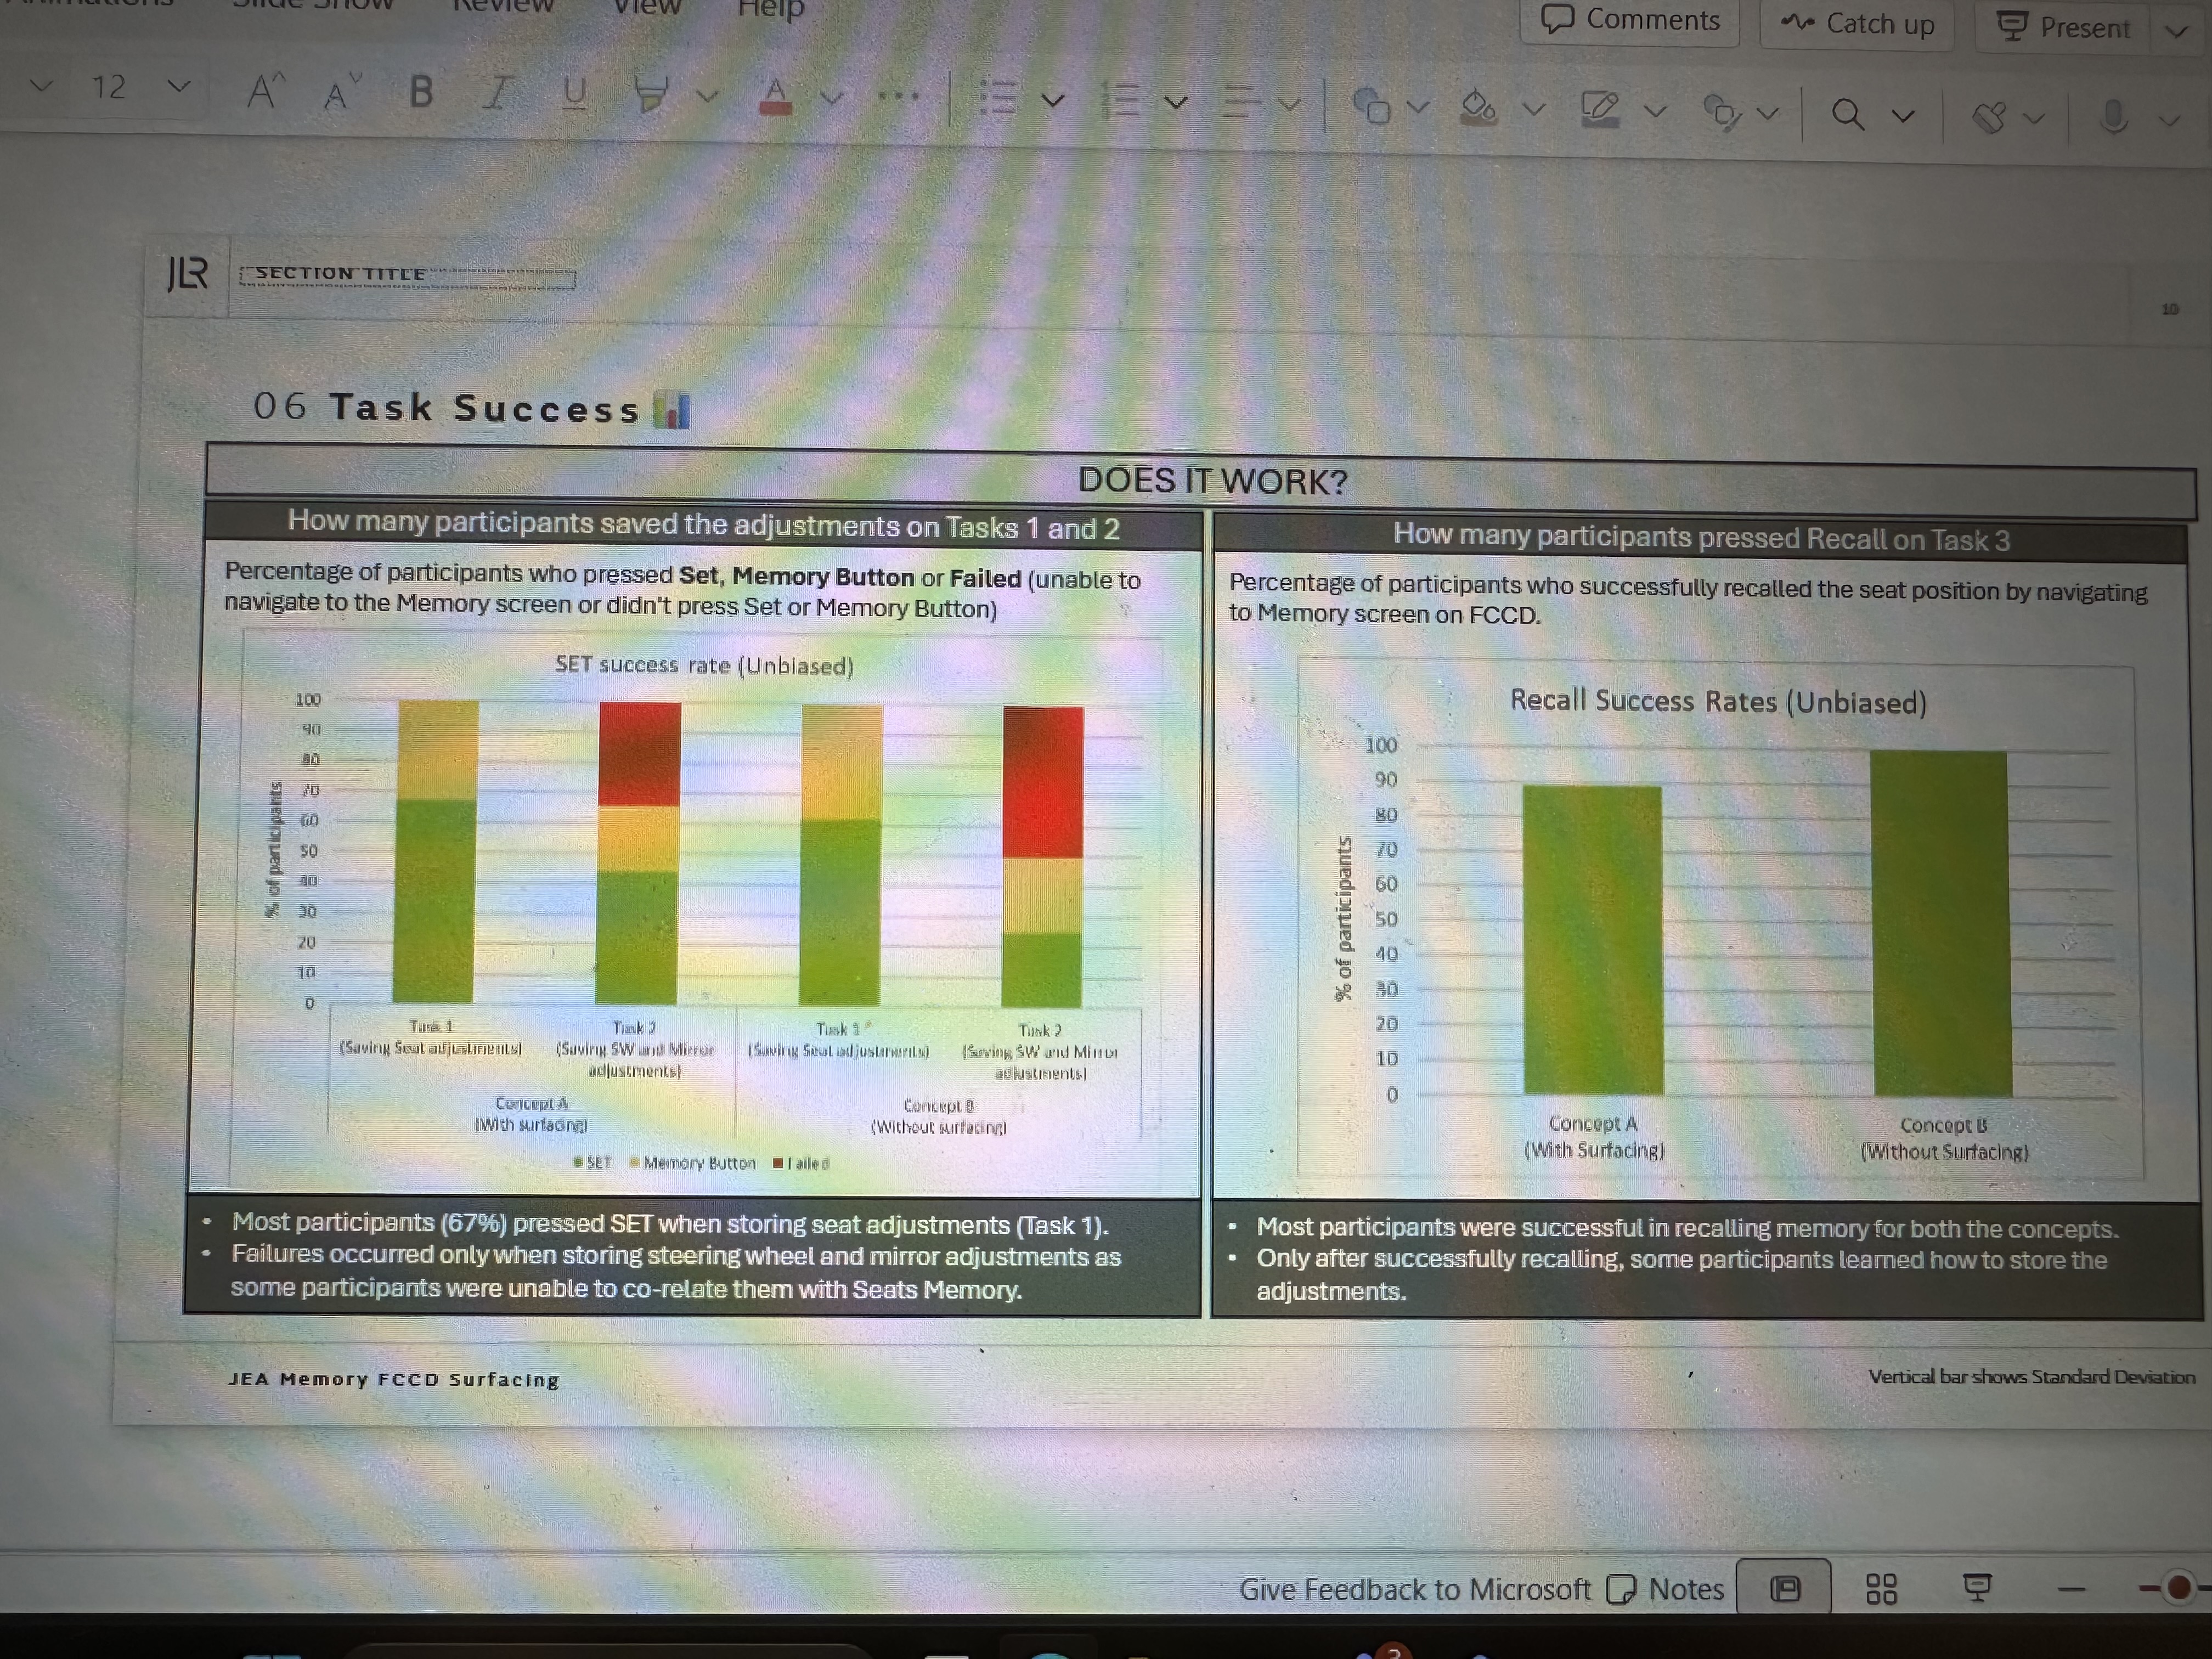Screen dimensions: 2212x1659
Task: Toggle the Notes pane
Action: pyautogui.click(x=1666, y=1589)
